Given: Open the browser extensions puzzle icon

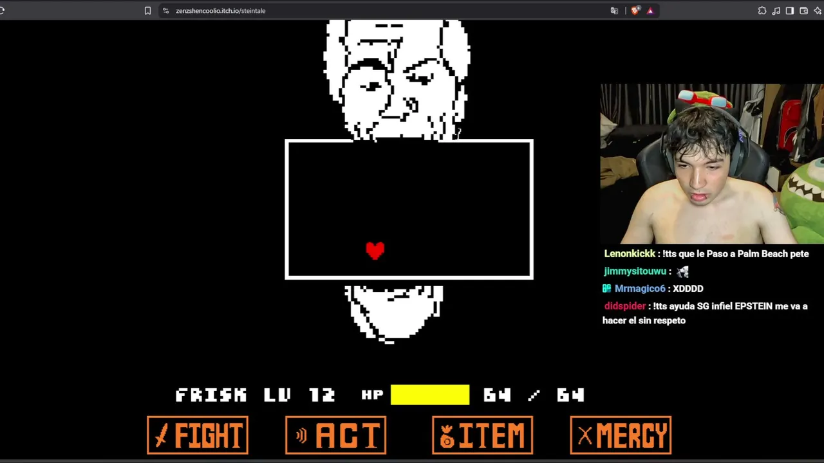Looking at the screenshot, I should tap(762, 10).
